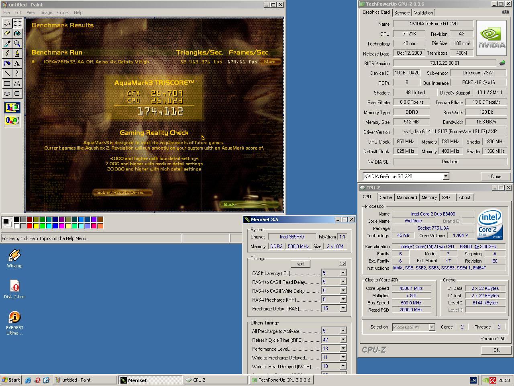Click the NVIDIA tray icon
The height and width of the screenshot is (386, 514).
pos(485,380)
